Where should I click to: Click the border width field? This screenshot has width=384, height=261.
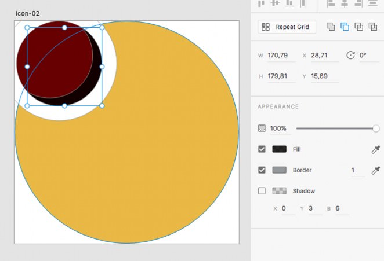coord(357,170)
